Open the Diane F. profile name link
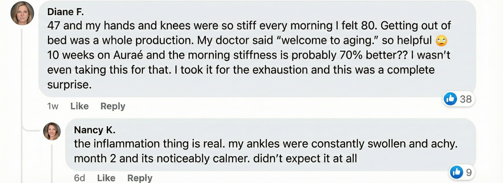 pos(65,12)
